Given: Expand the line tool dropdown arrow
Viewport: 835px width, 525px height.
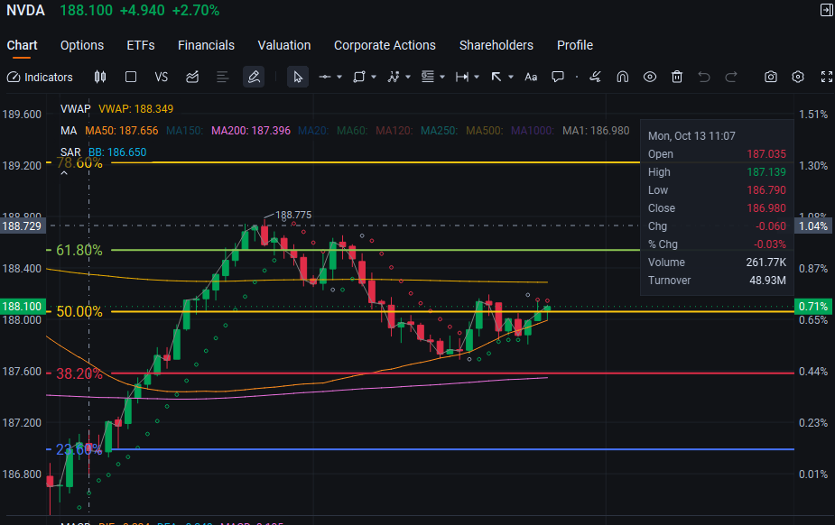Looking at the screenshot, I should pos(339,78).
